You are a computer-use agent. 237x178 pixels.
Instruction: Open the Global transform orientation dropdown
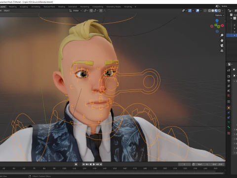[76, 10]
